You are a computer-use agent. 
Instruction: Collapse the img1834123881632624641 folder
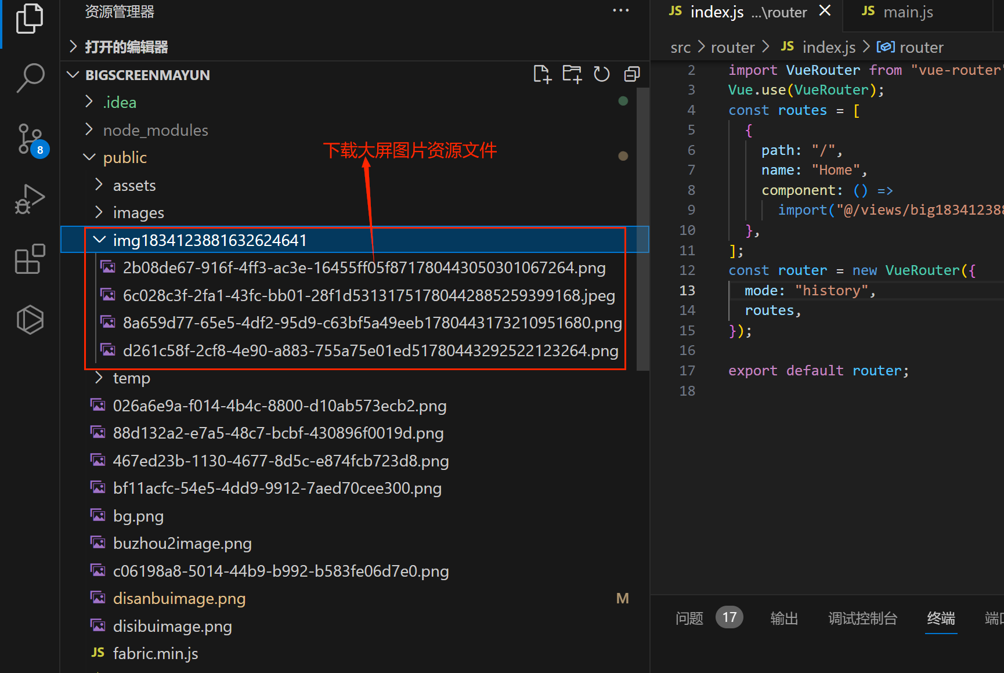[x=209, y=240]
